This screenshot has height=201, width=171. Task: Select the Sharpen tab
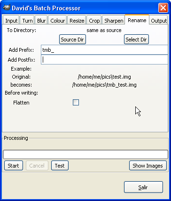114,21
